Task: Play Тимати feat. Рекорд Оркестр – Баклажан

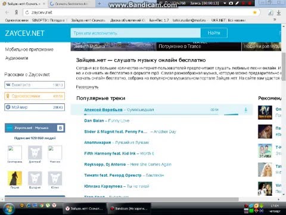Action: click(x=124, y=176)
